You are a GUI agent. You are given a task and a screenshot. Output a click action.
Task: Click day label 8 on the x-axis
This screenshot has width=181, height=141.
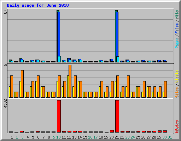point(49,137)
